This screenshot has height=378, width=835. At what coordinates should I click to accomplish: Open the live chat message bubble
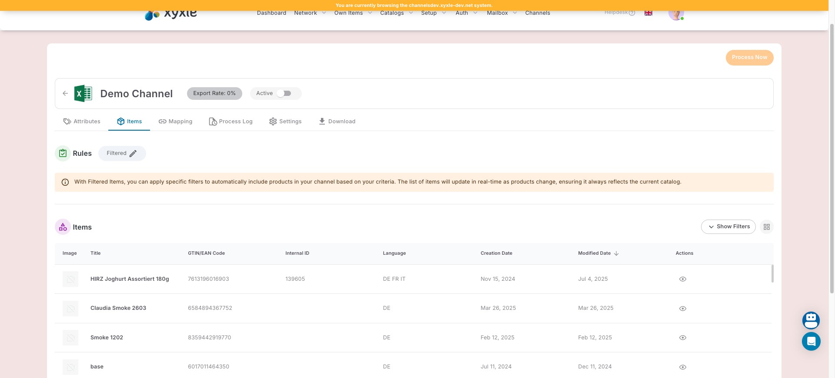click(811, 342)
